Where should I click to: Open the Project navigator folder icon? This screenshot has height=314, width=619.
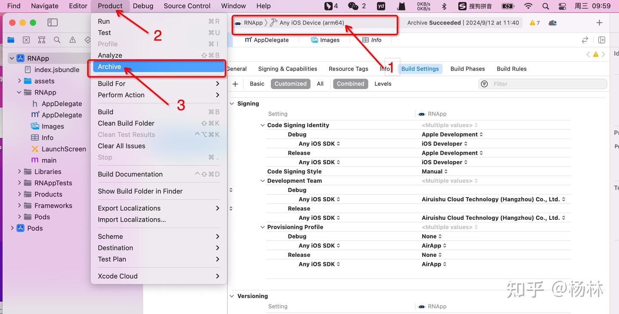11,40
